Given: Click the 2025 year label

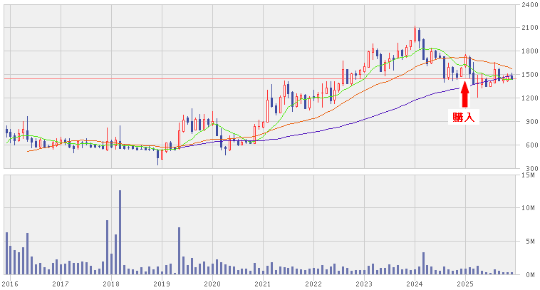Looking at the screenshot, I should 465,284.
